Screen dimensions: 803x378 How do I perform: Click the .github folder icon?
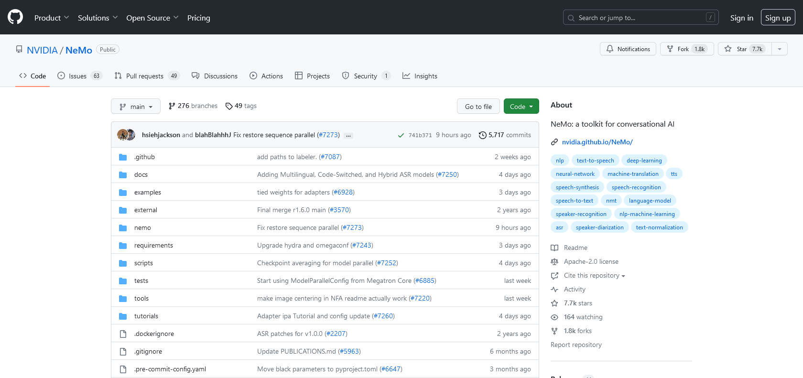click(x=123, y=157)
